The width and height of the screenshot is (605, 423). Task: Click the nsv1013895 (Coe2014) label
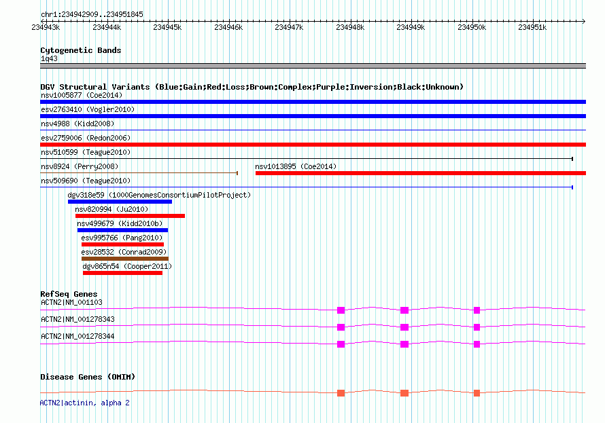296,166
